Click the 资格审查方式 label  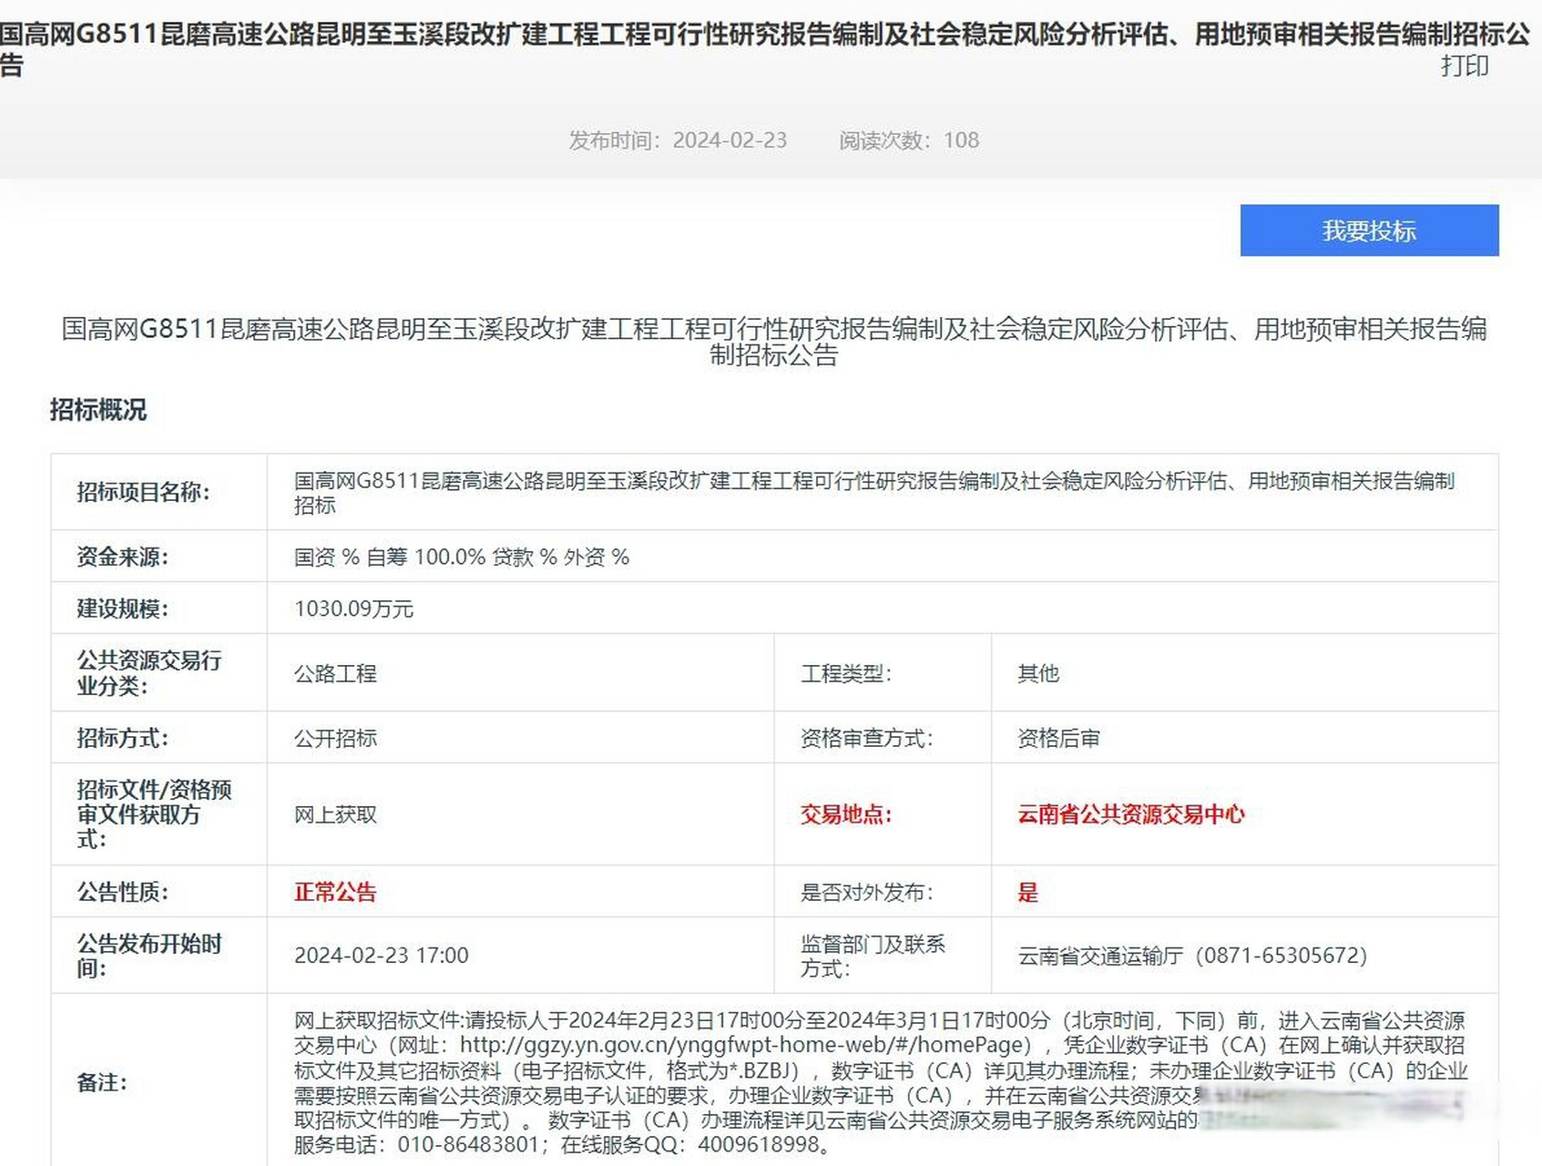point(866,738)
